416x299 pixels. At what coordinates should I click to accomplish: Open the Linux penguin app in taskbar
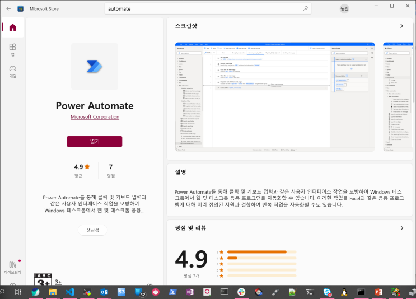344,292
